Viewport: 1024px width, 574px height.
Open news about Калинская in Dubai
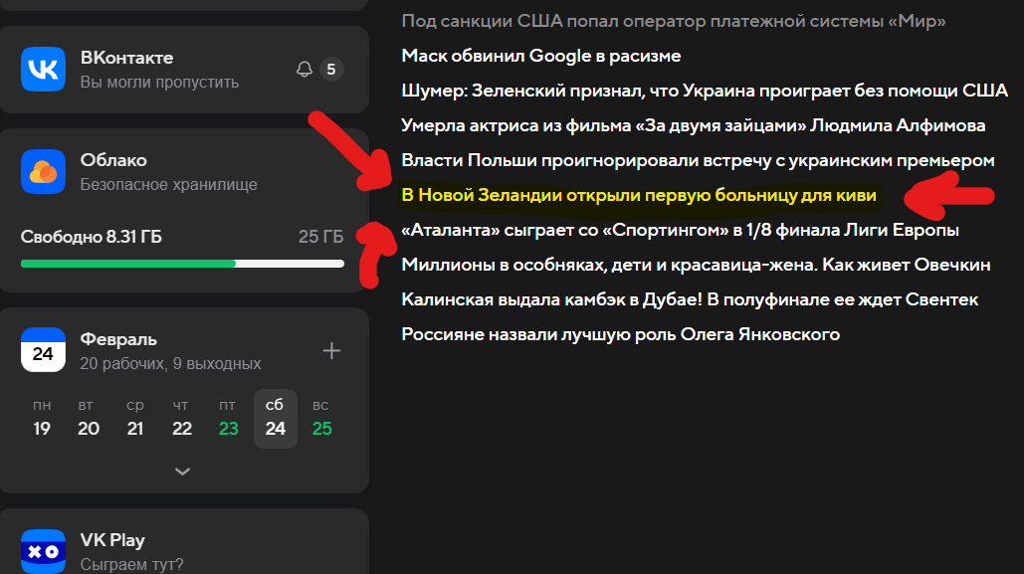pos(690,299)
